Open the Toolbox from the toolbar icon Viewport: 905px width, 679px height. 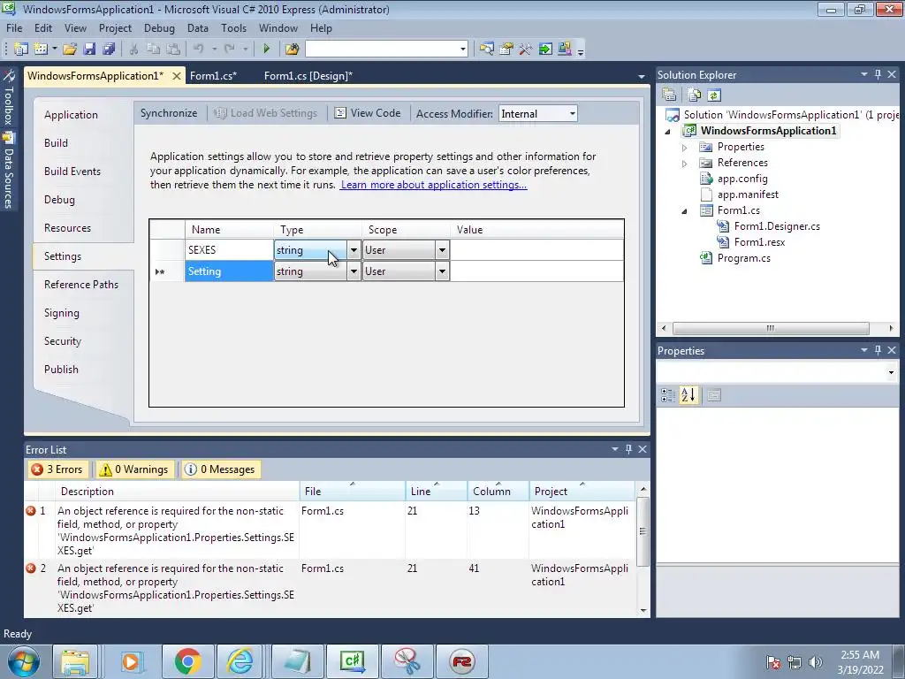(525, 50)
